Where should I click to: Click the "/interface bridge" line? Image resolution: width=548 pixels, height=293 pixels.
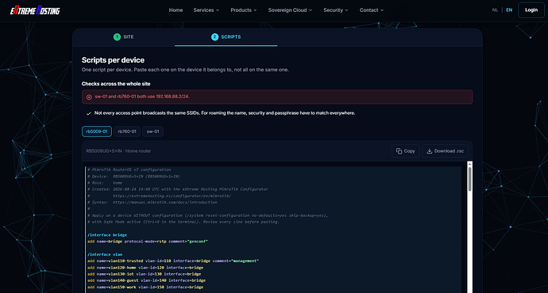click(x=107, y=235)
